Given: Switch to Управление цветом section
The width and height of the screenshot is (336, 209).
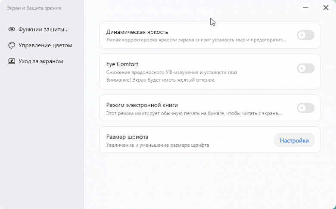Looking at the screenshot, I should pyautogui.click(x=45, y=45).
